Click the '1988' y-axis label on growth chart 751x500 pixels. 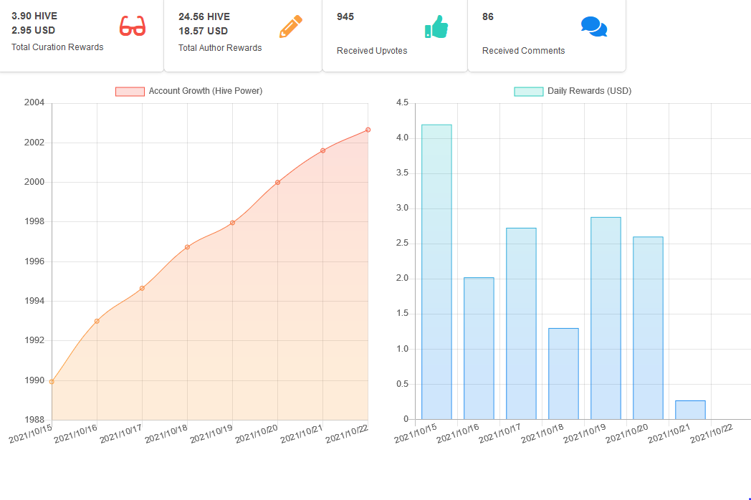(x=34, y=420)
